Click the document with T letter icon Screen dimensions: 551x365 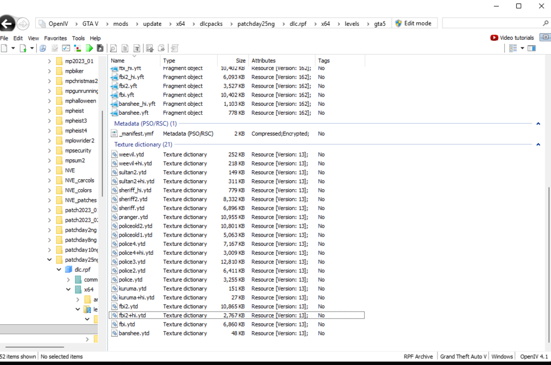pyautogui.click(x=137, y=48)
